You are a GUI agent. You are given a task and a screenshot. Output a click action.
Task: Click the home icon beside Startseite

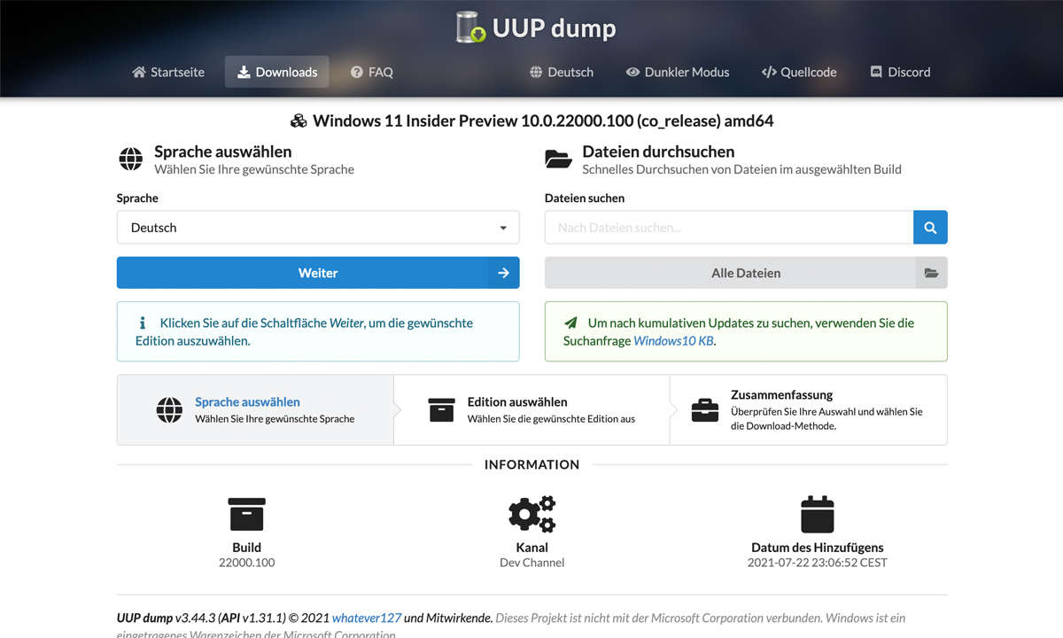coord(139,72)
